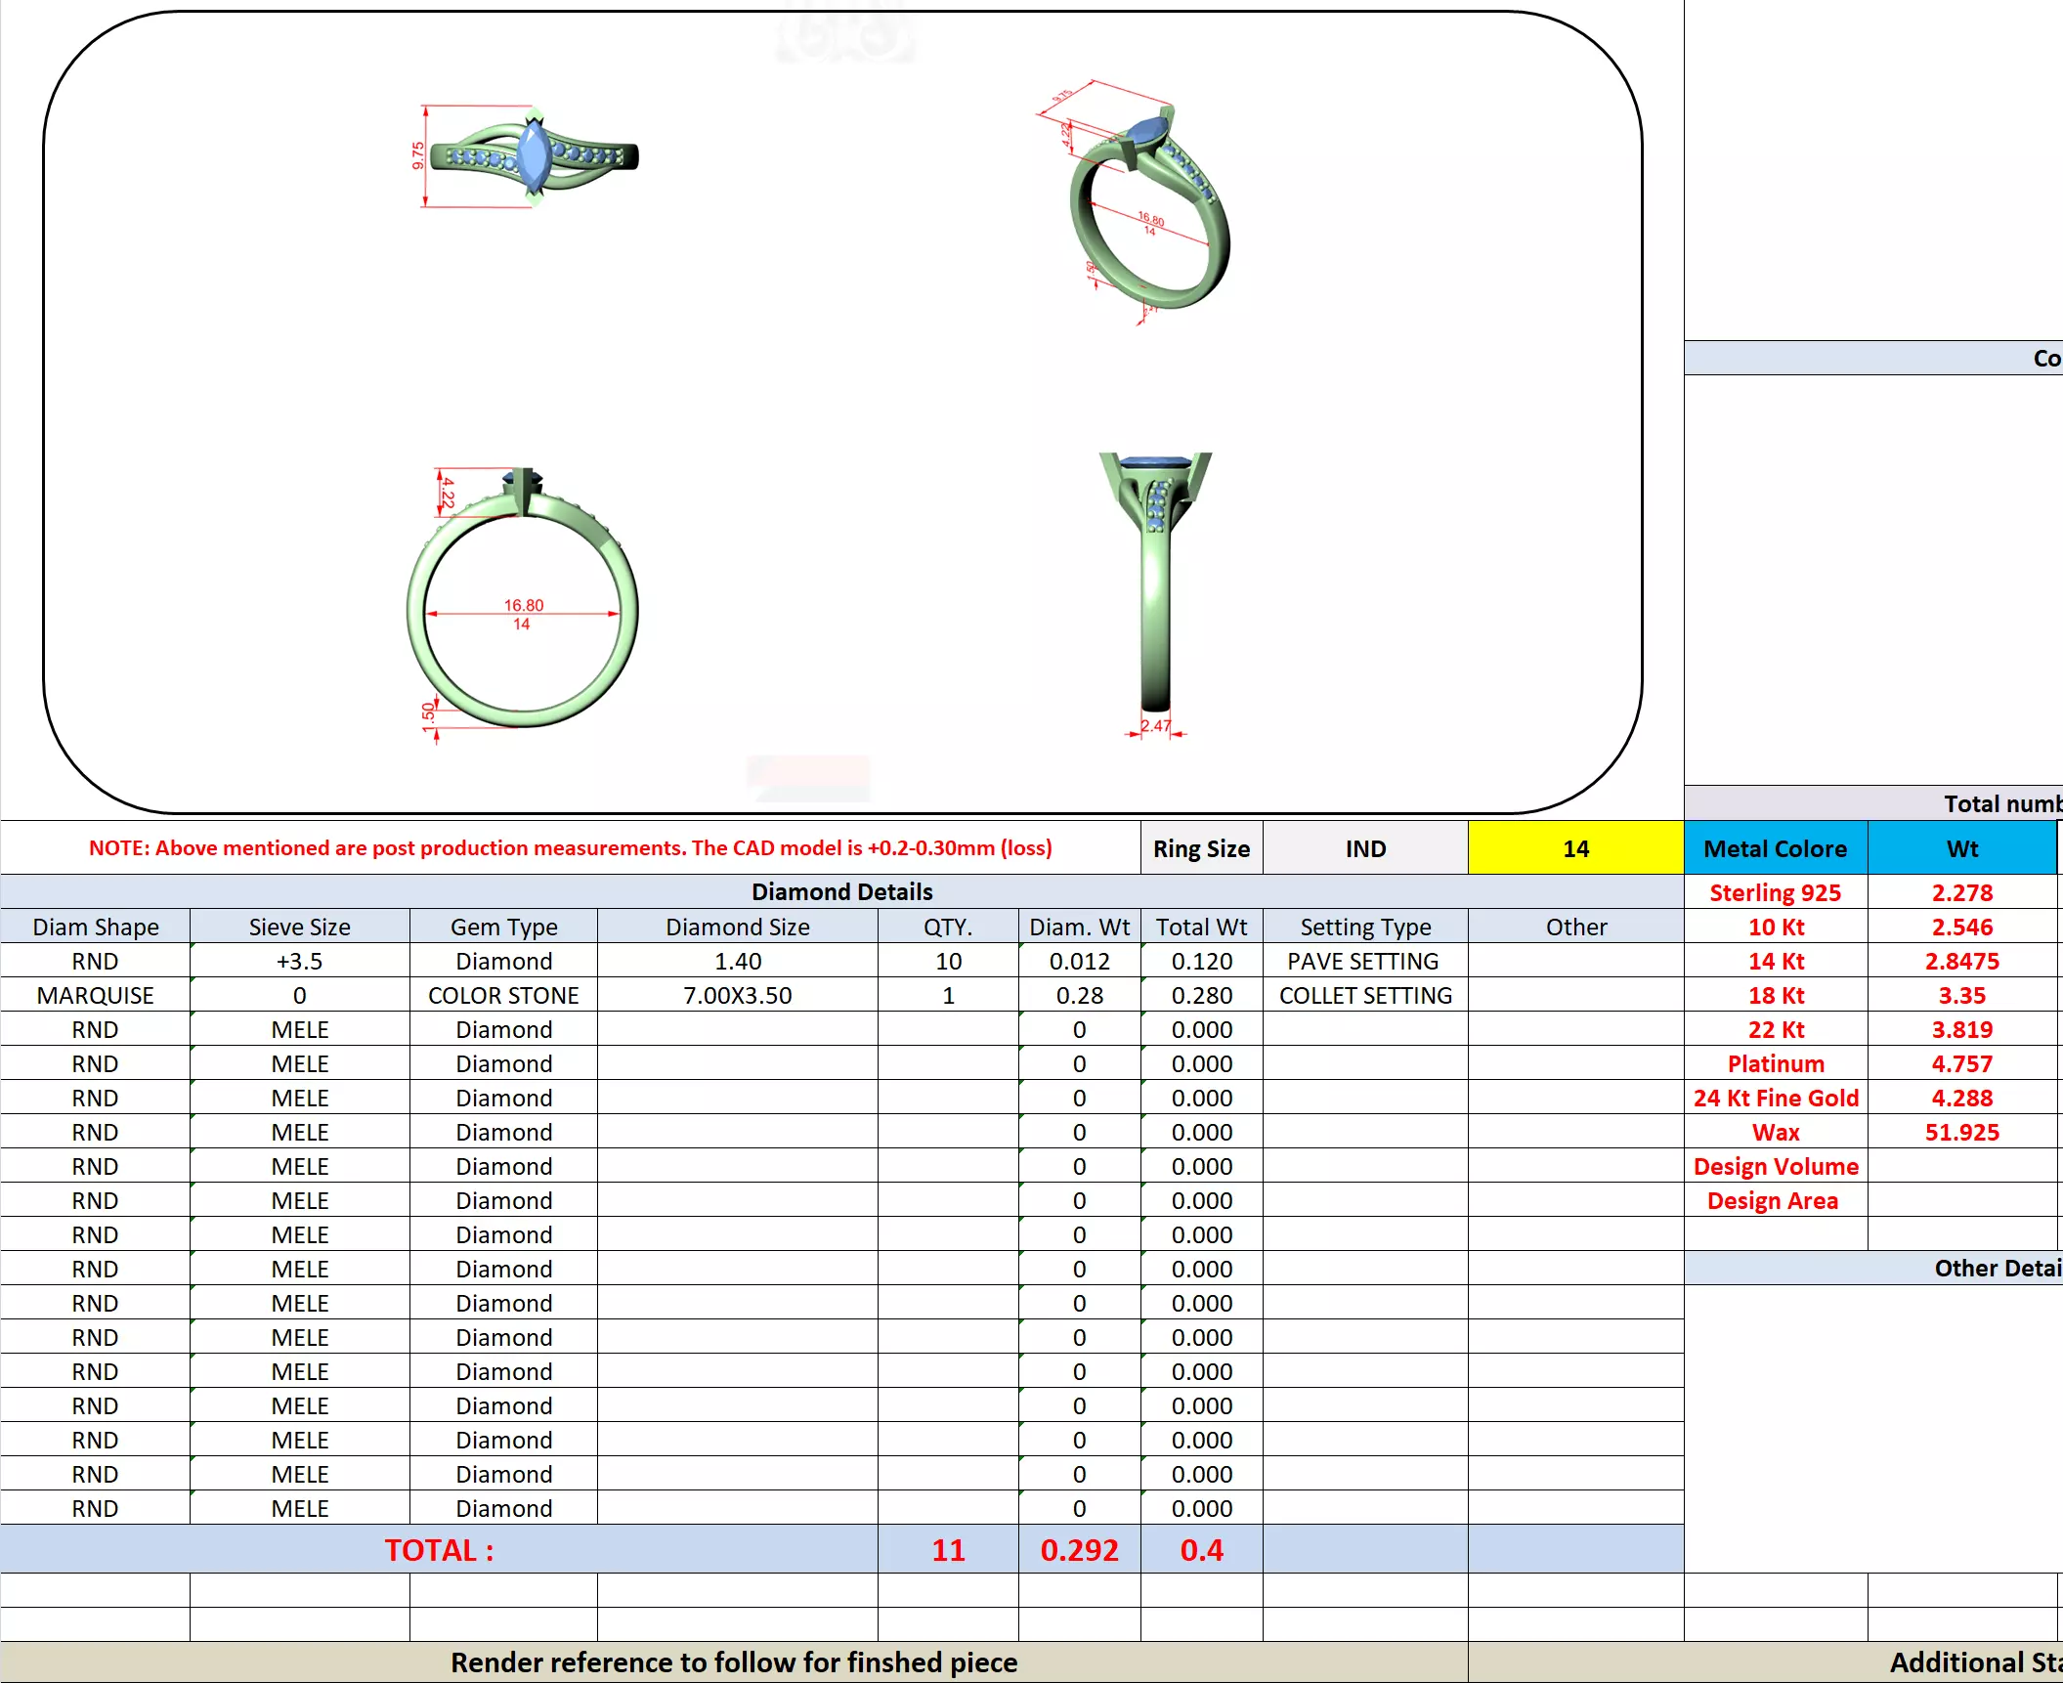
Task: Select the Platinum weight value 4.757
Action: (x=1960, y=1063)
